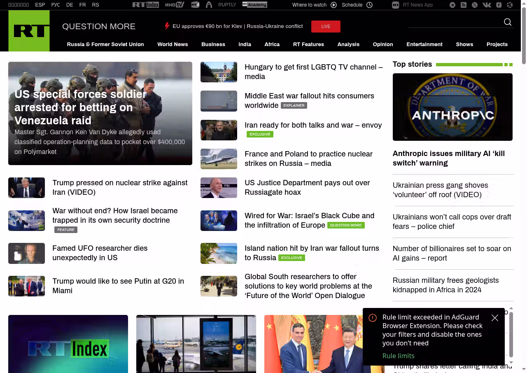Open the Opinion menu item

[383, 44]
